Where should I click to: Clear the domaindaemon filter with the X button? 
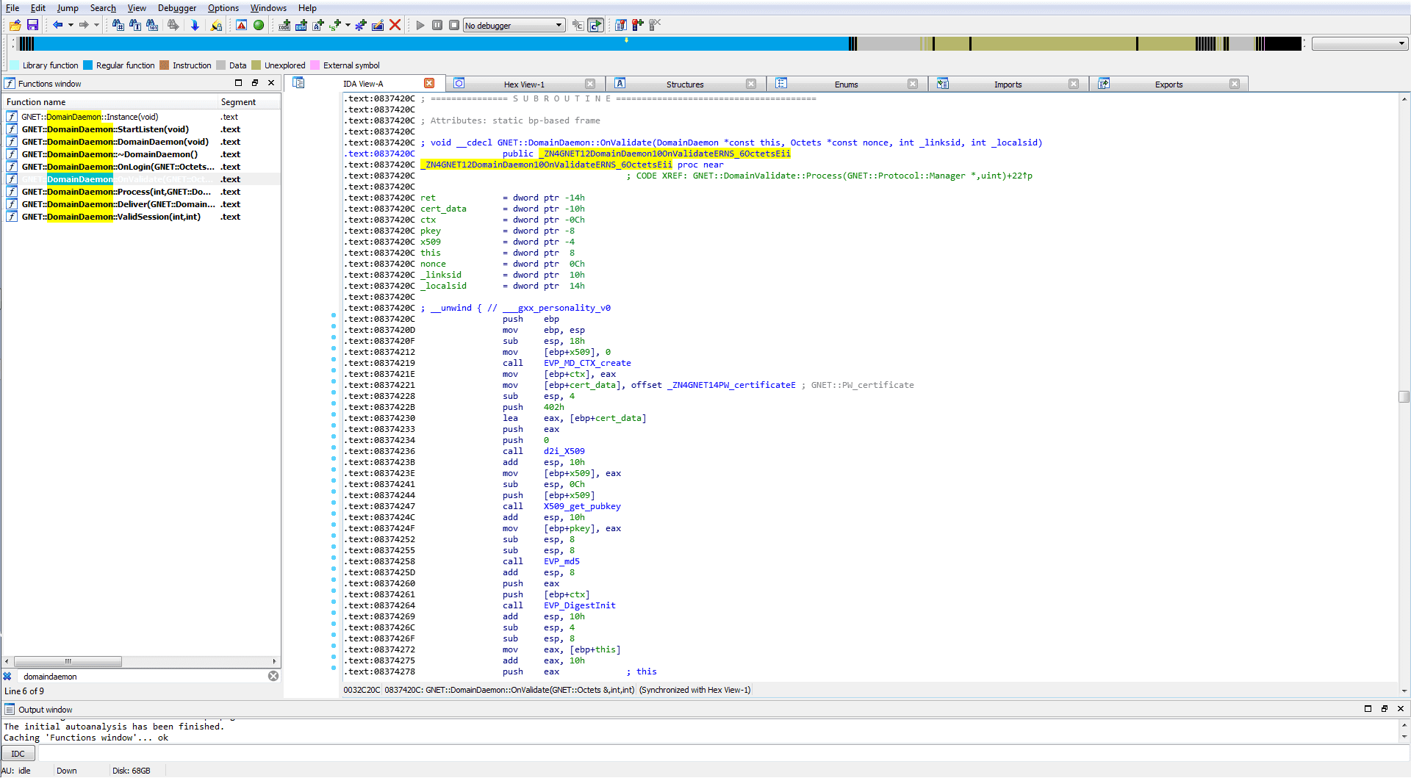click(x=273, y=676)
